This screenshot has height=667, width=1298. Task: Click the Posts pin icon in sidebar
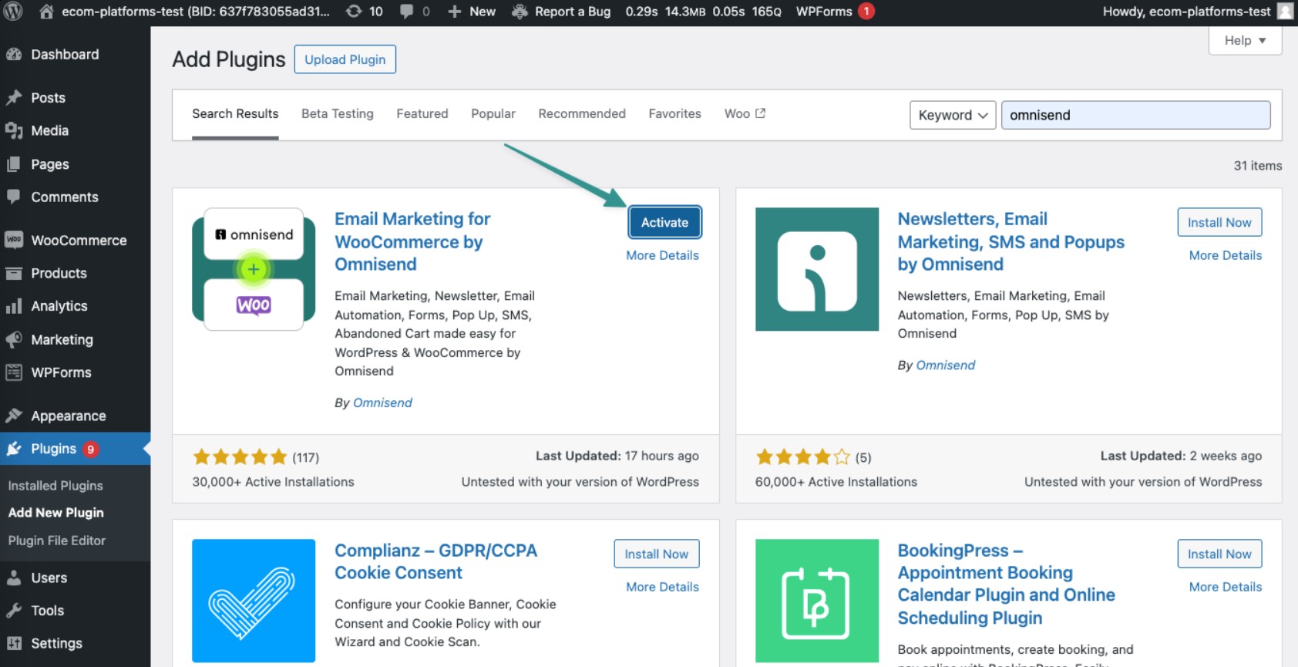14,98
